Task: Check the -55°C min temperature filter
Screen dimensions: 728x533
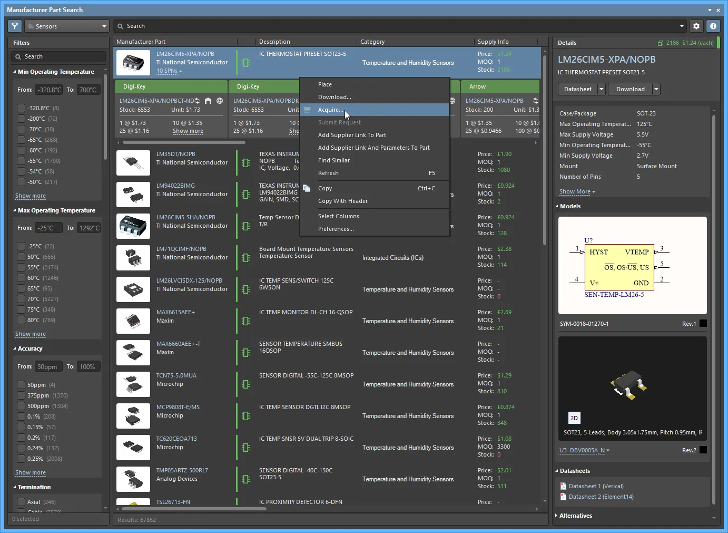Action: coord(21,161)
